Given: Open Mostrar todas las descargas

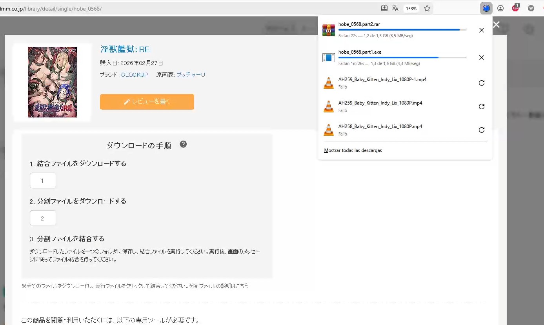Looking at the screenshot, I should pyautogui.click(x=353, y=150).
